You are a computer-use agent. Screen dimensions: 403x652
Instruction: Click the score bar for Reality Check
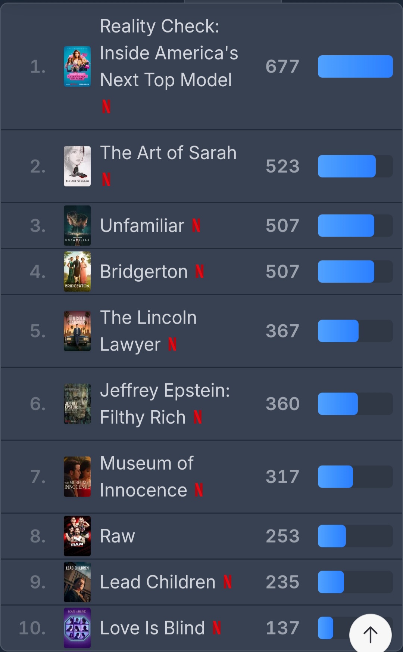(355, 67)
